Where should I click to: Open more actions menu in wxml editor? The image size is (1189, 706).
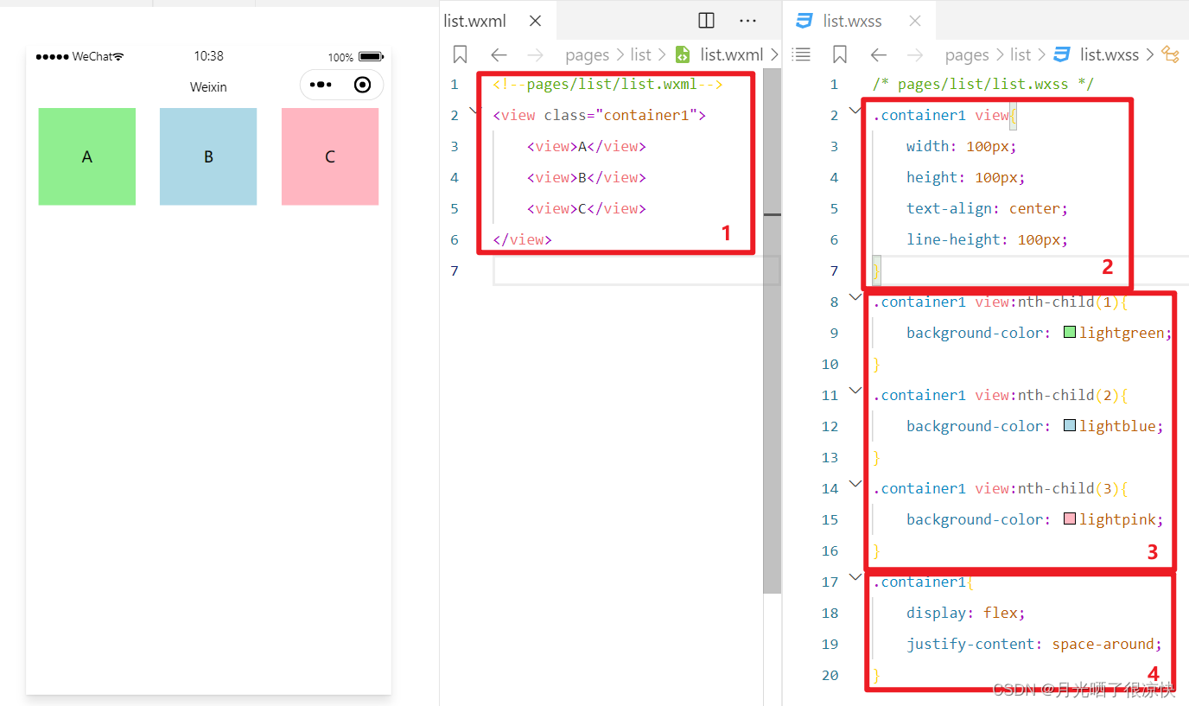[x=748, y=21]
